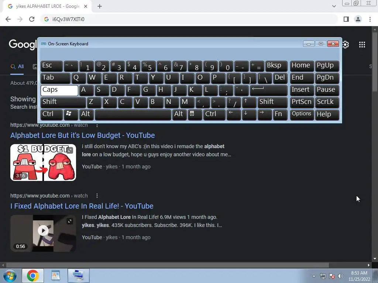This screenshot has width=378, height=283.
Task: Click the up arrow key
Action: pyautogui.click(x=249, y=102)
